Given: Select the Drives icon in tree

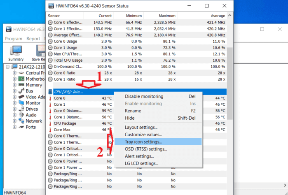Looking at the screenshot, I should [x=21, y=109].
